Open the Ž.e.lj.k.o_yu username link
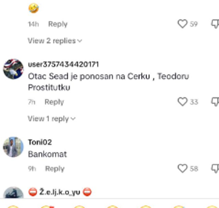 (60, 192)
